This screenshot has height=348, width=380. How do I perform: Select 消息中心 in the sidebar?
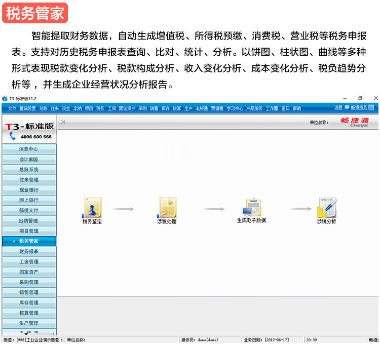click(x=28, y=149)
